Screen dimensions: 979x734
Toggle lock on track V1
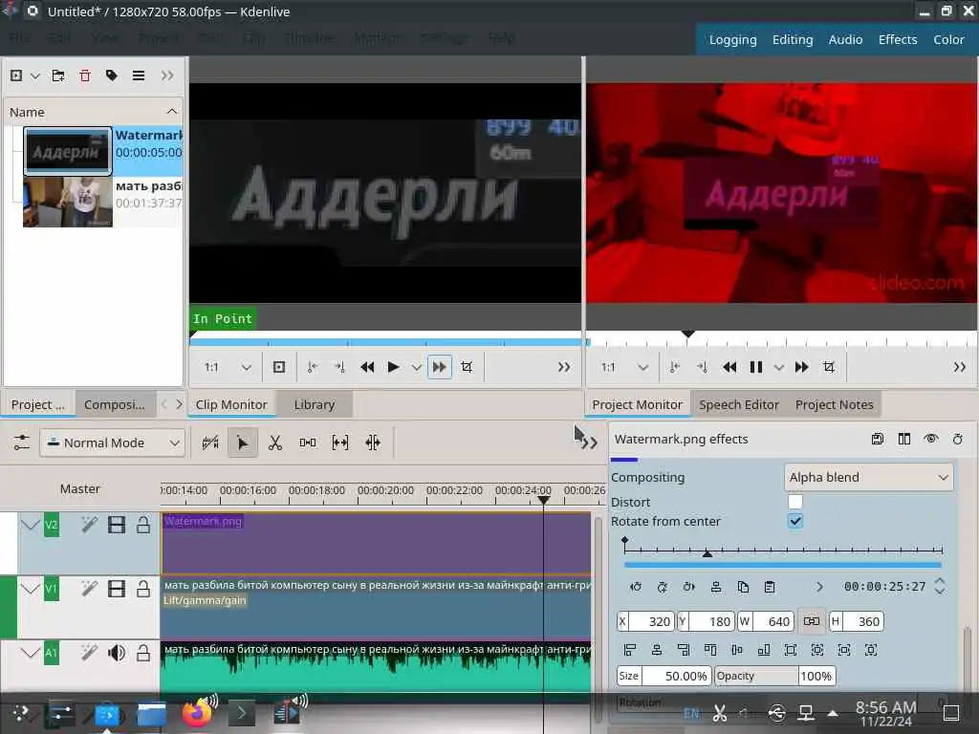[x=143, y=589]
